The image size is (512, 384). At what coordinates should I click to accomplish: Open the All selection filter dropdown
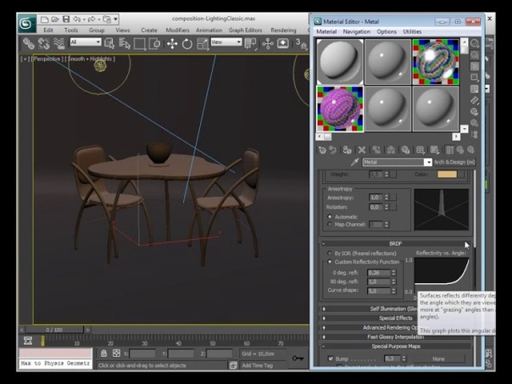[x=86, y=42]
